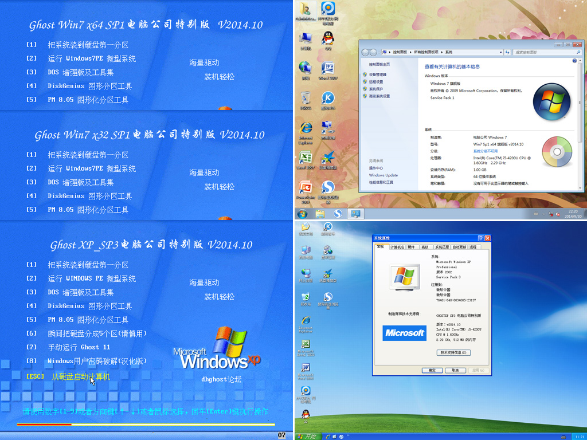
Task: Open the 高级系统设置 link
Action: pos(379,96)
